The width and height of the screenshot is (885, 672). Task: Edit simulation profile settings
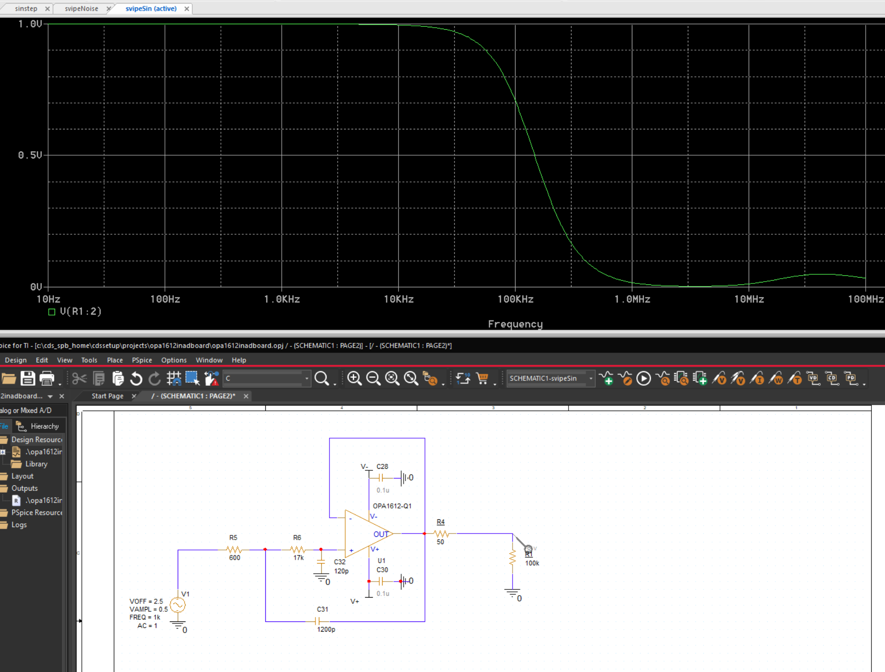click(626, 378)
